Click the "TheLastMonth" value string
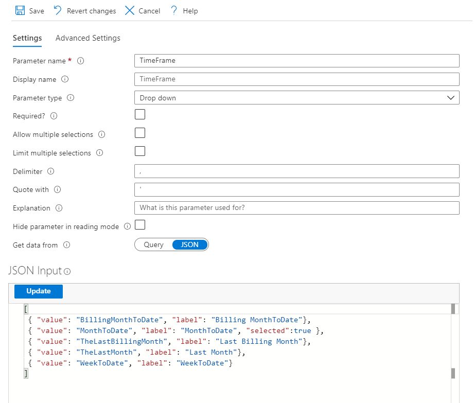Screen dimensions: 474x403 (107, 353)
